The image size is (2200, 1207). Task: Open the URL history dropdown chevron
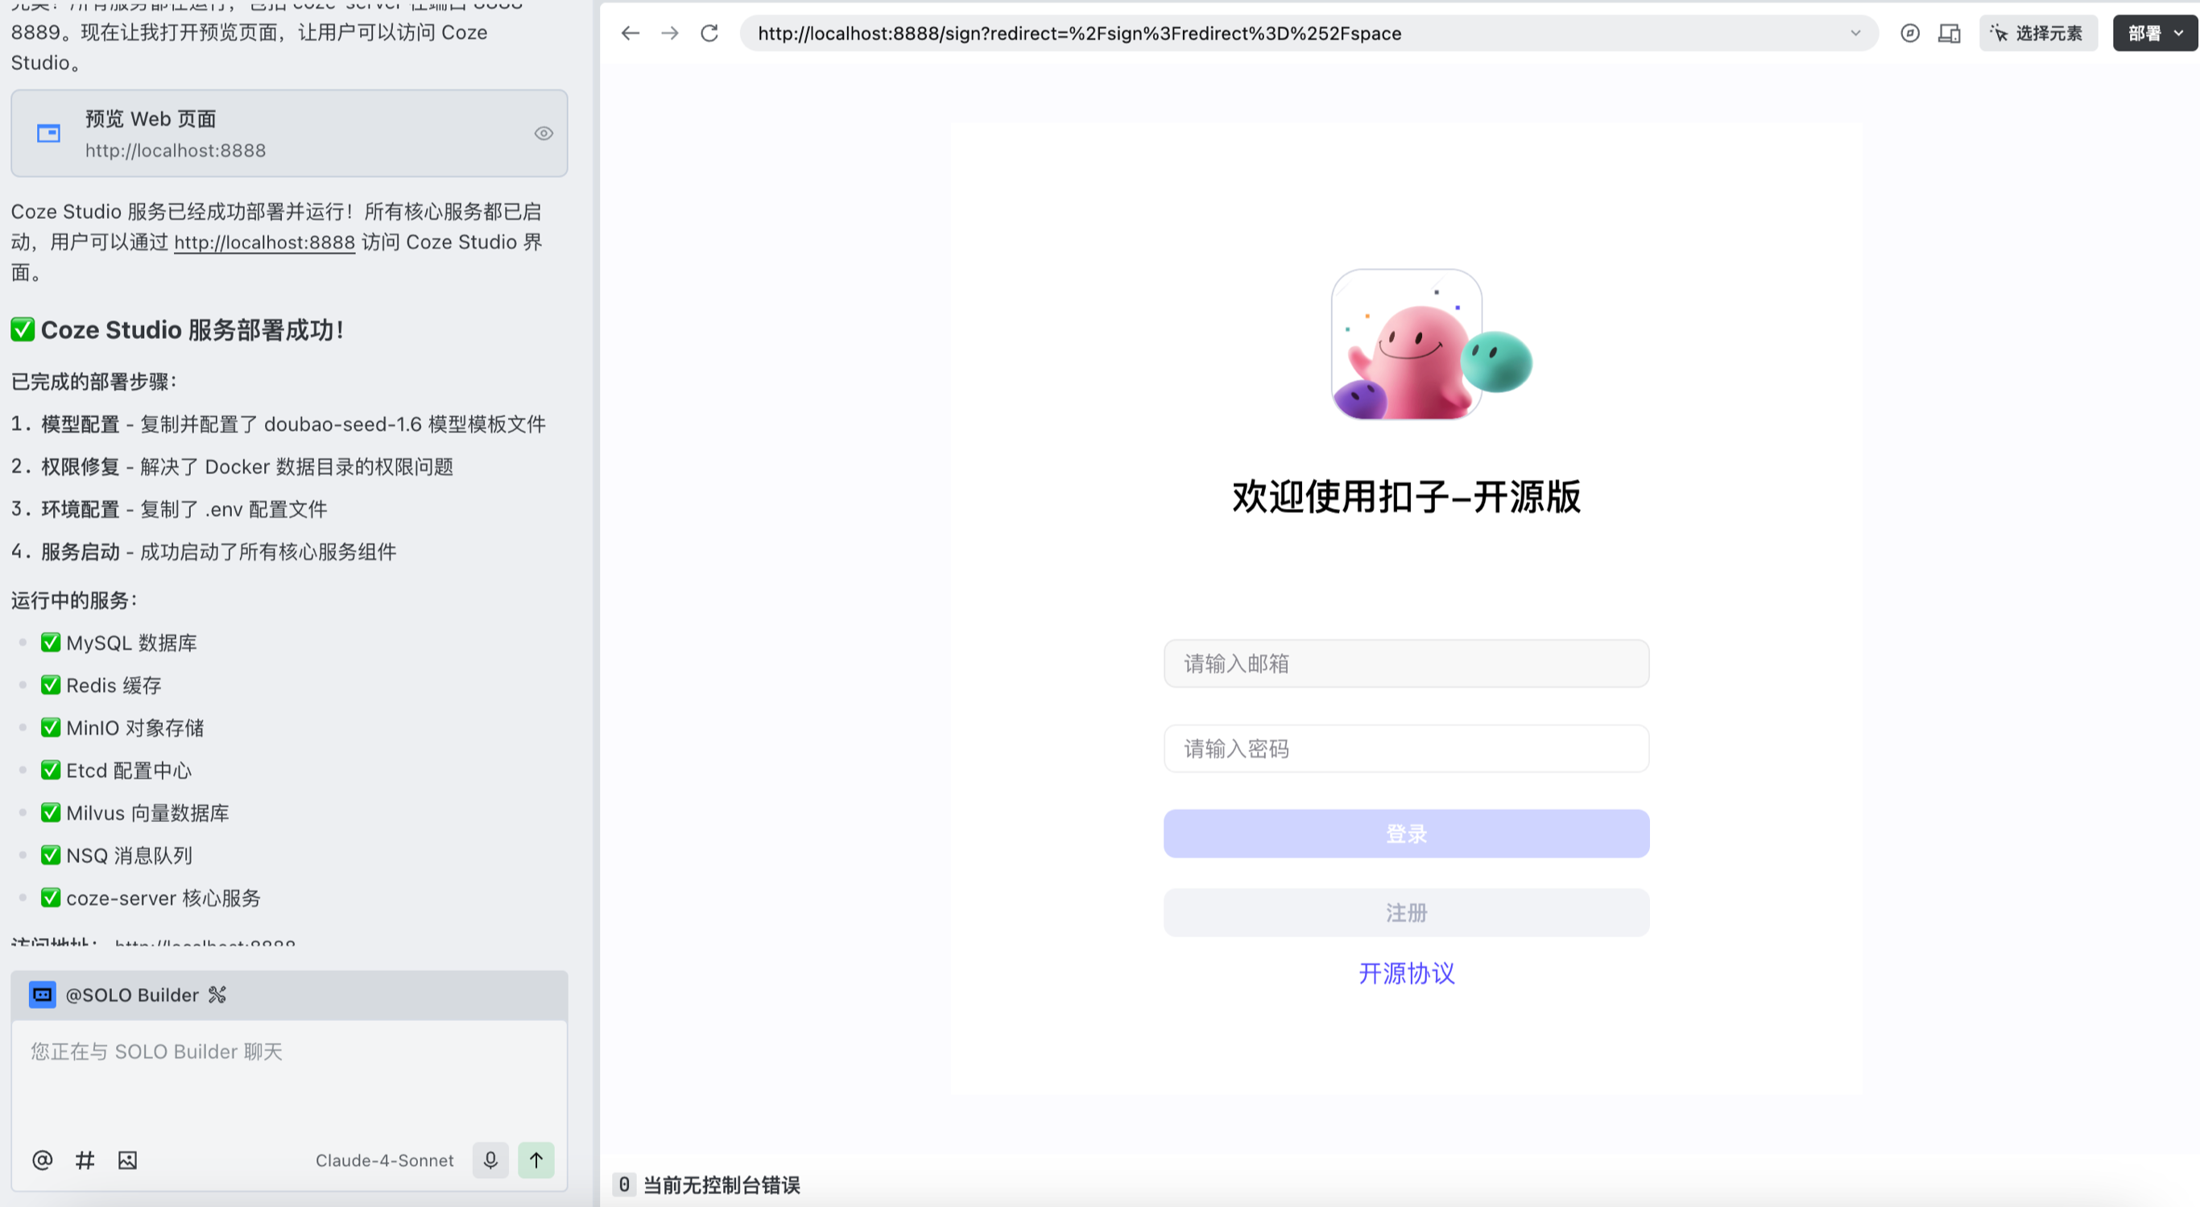click(1855, 33)
